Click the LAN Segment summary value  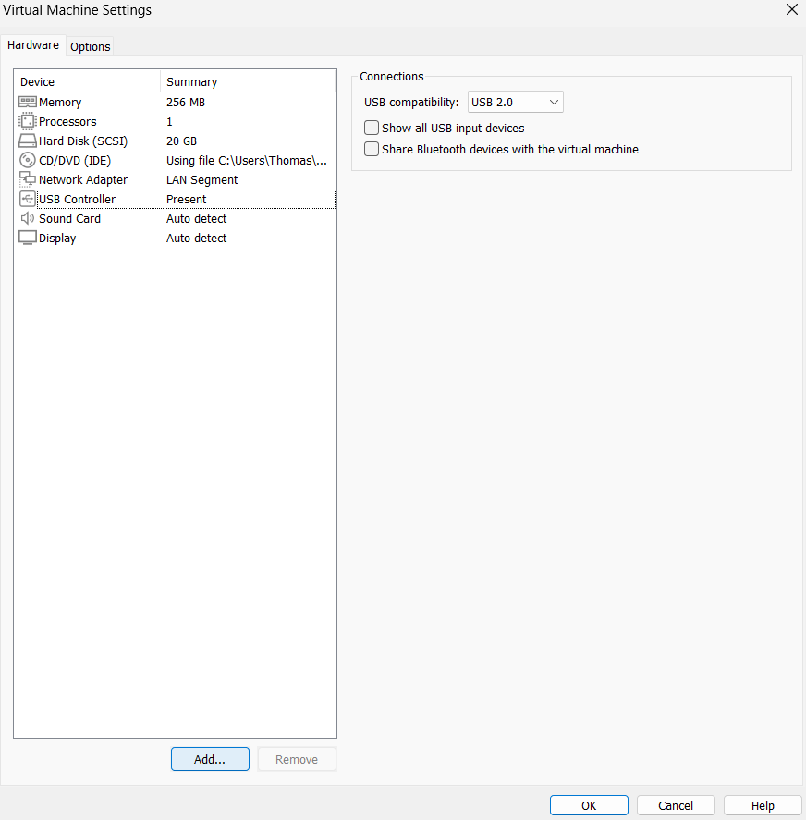pos(201,179)
